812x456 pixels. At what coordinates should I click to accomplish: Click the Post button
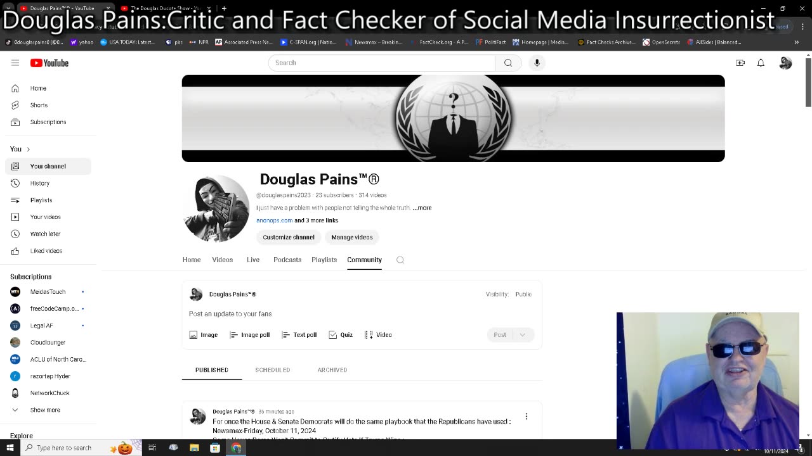point(501,334)
